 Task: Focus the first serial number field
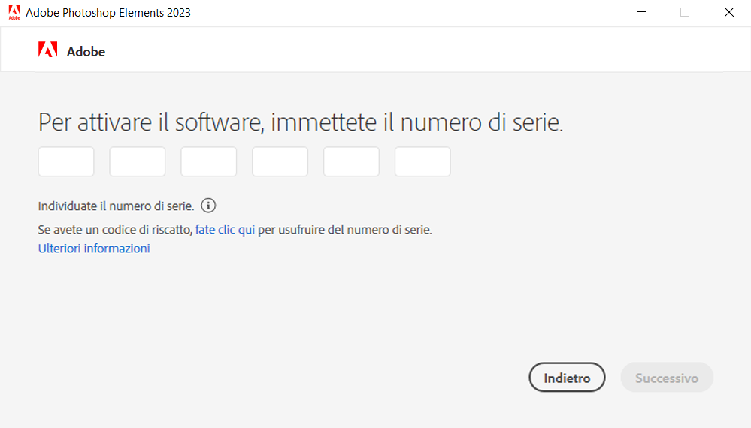pyautogui.click(x=66, y=161)
